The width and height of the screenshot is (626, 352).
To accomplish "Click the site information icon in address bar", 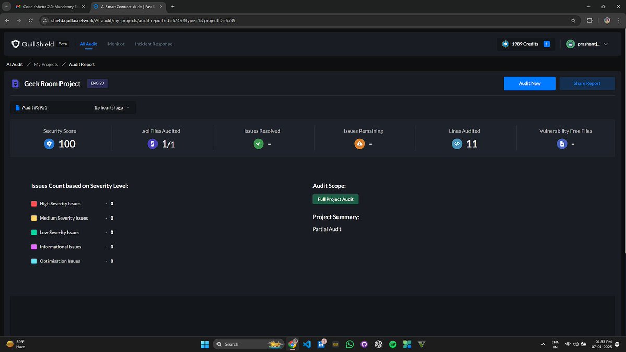I will pos(45,20).
